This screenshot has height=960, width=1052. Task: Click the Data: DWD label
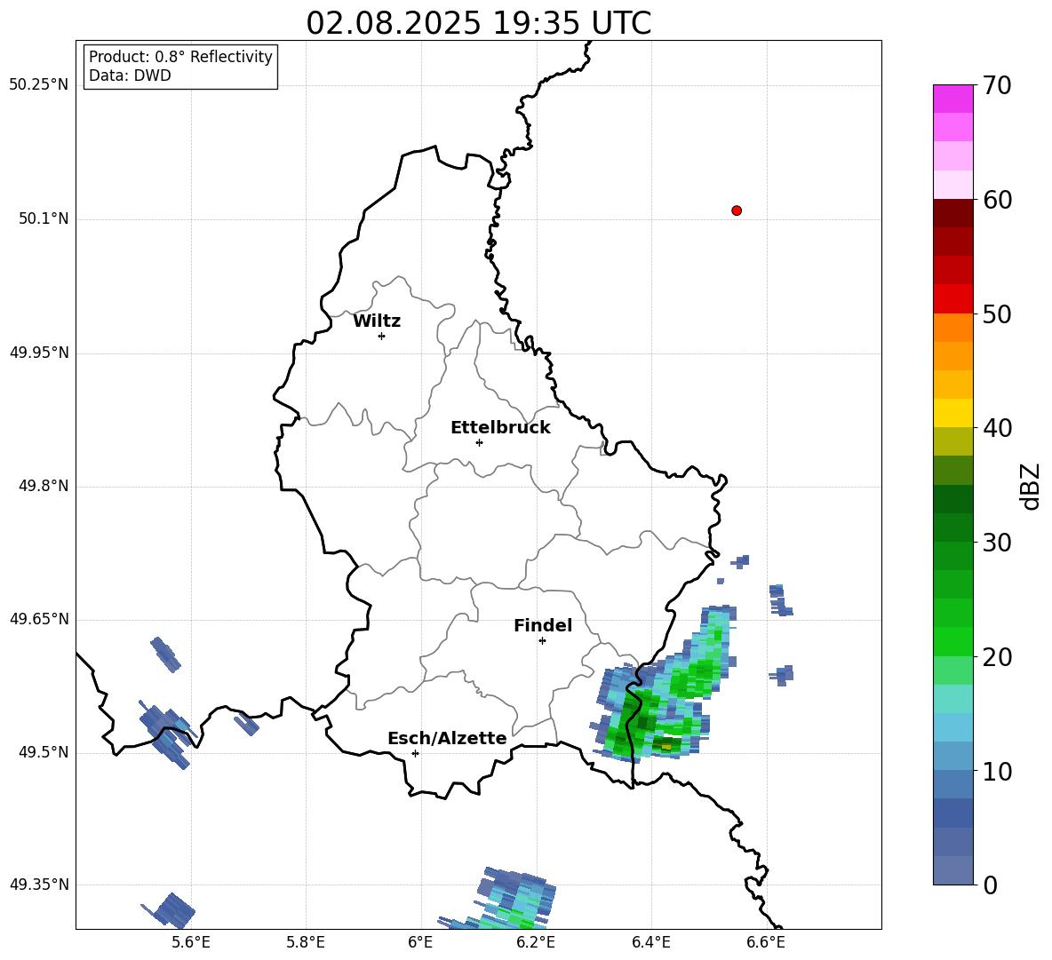(x=130, y=75)
